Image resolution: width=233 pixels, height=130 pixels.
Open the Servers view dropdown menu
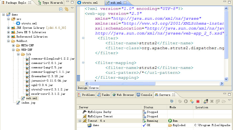coord(229,100)
